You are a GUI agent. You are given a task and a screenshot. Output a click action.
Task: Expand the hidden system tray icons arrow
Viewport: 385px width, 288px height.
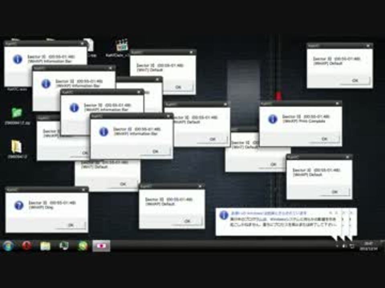[x=337, y=246]
